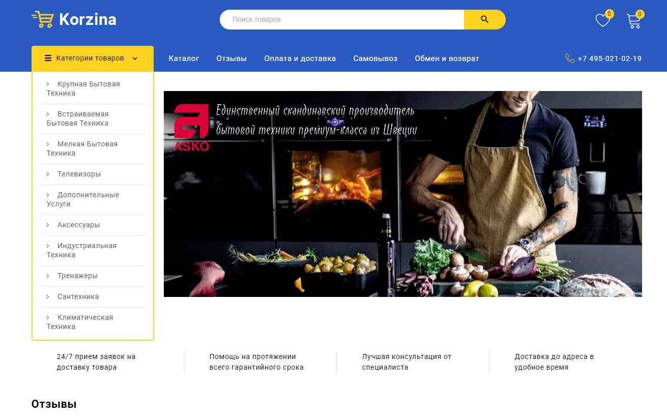Click the ASKO kitchen promo banner

pos(402,194)
